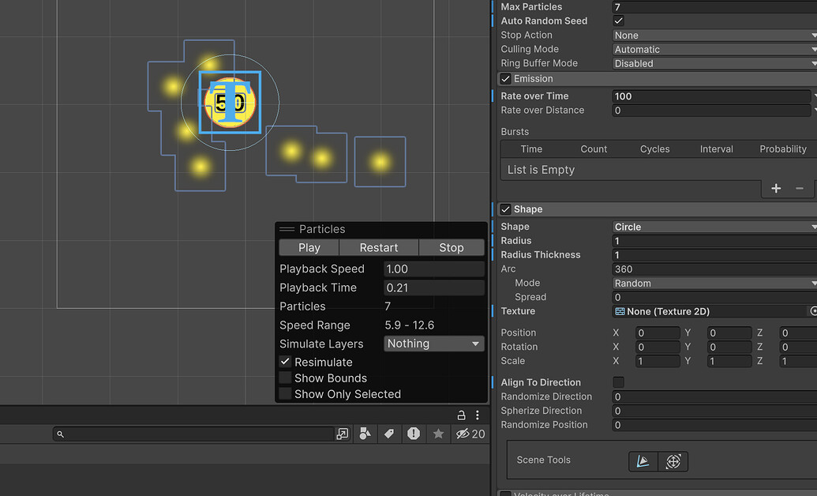
Task: Select the Probability column header in Bursts
Action: pos(782,148)
